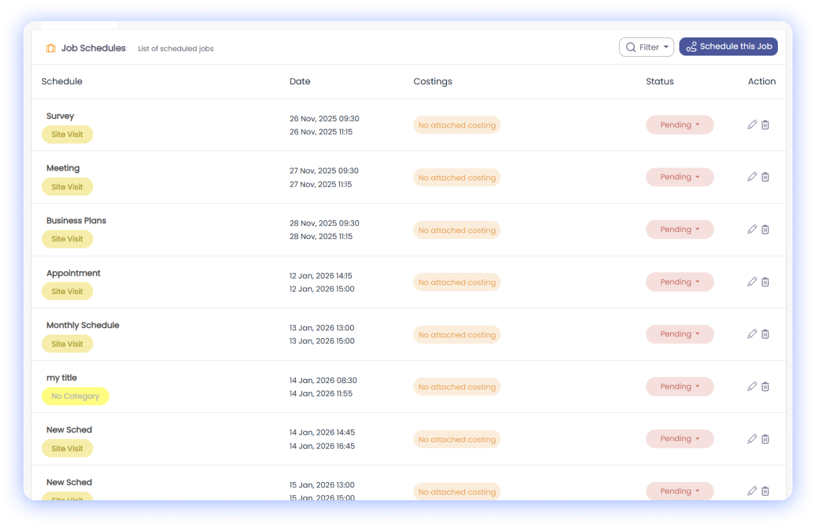Edit the 15 Jan New Sched pencil icon
Screen dimensions: 816x526
[x=752, y=491]
